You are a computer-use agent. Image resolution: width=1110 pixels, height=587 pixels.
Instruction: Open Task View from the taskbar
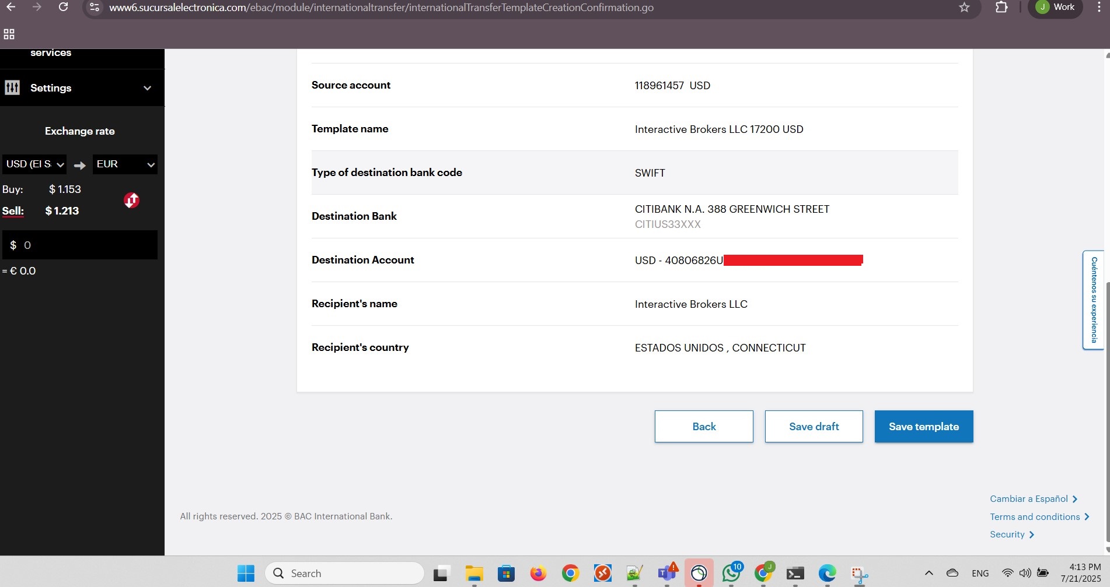pyautogui.click(x=442, y=574)
